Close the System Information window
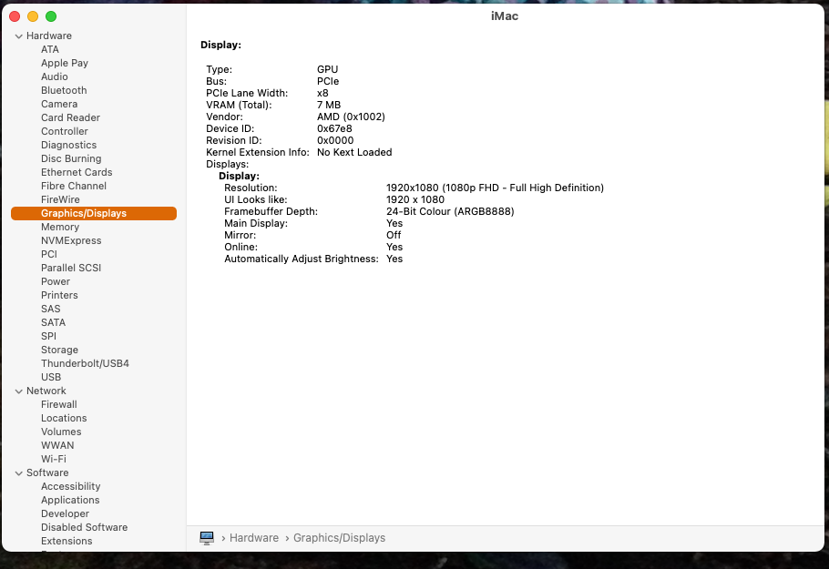829x569 pixels. point(15,16)
